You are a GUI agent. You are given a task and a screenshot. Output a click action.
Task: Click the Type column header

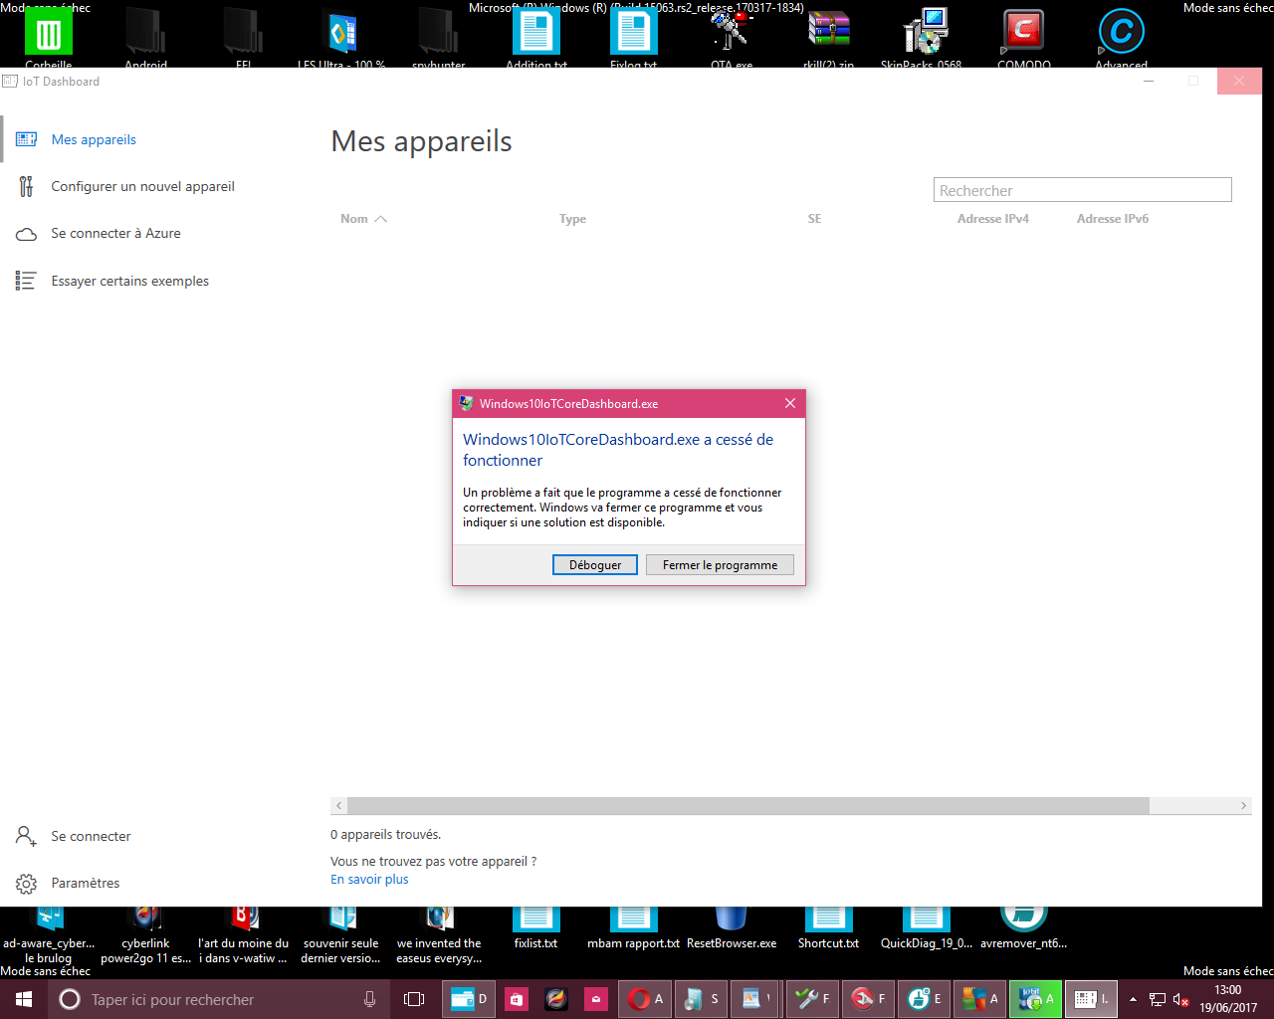[572, 219]
